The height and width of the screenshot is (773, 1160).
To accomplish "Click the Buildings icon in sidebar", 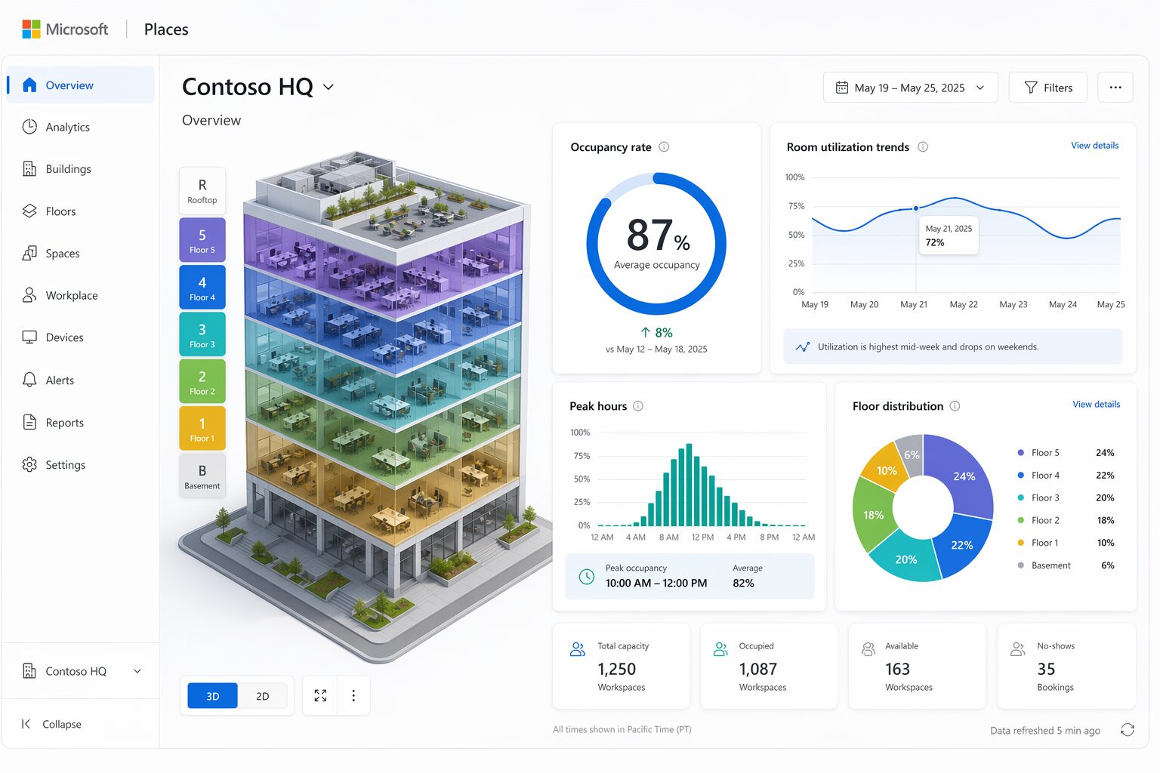I will click(29, 169).
